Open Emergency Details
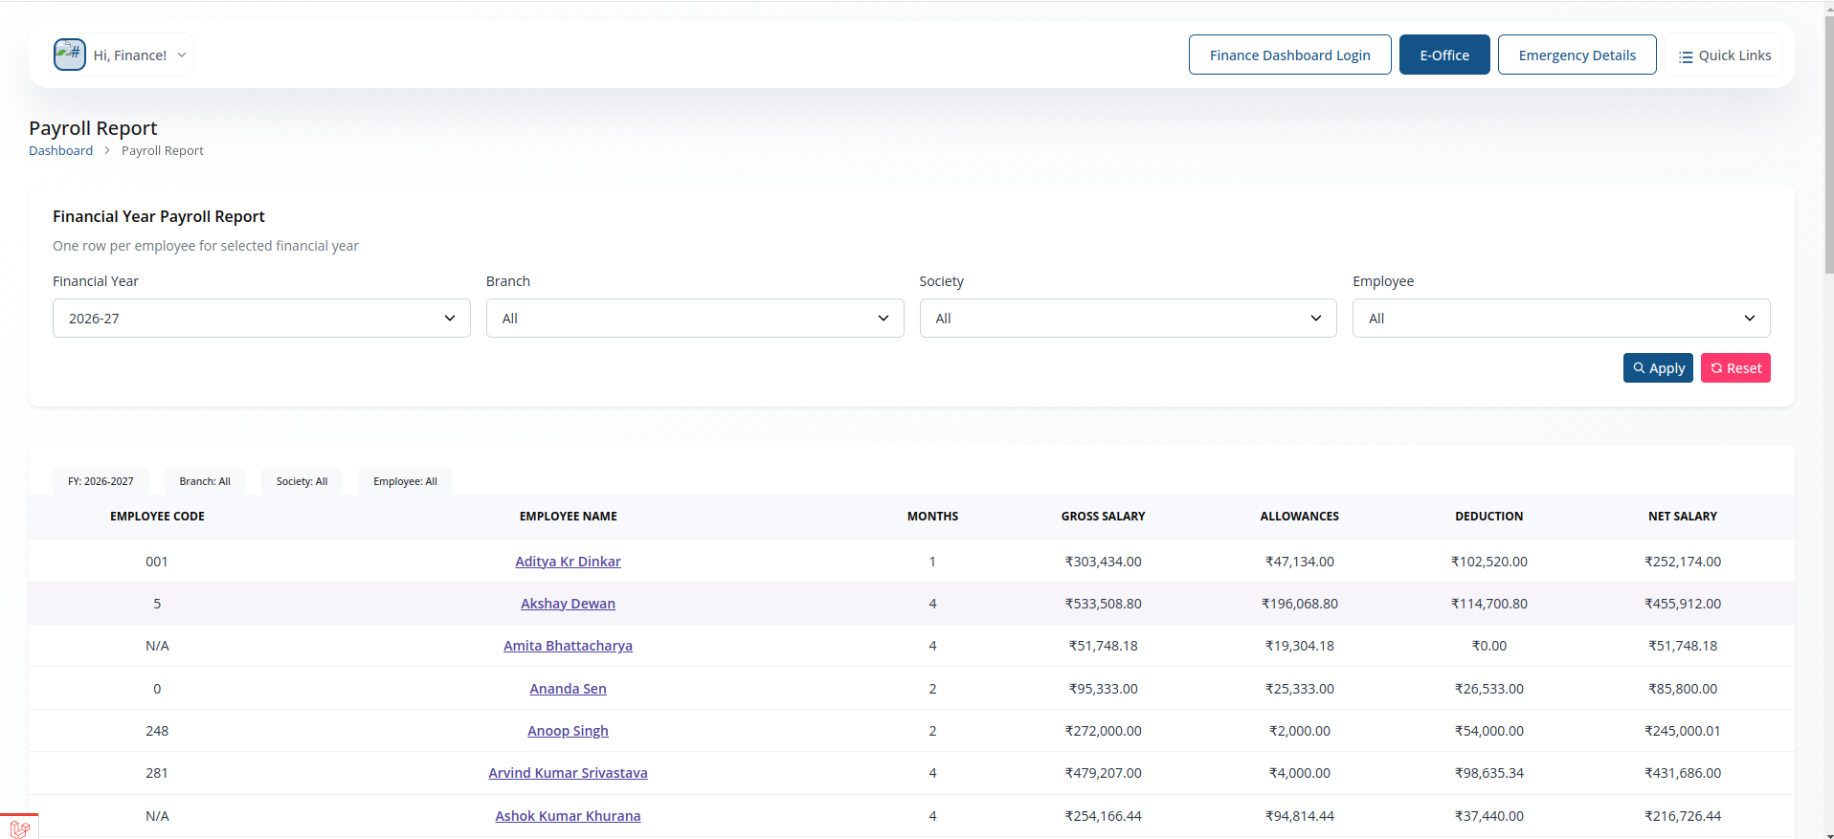Image resolution: width=1834 pixels, height=839 pixels. pyautogui.click(x=1577, y=55)
